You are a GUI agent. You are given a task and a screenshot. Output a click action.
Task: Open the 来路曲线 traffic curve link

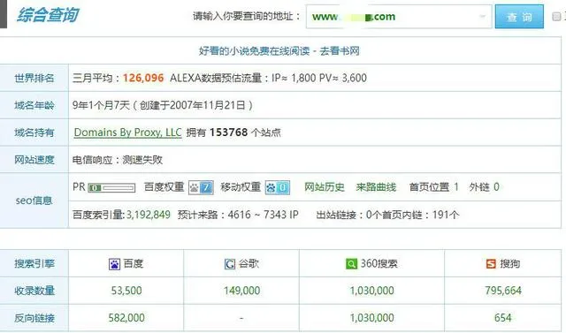coord(376,187)
